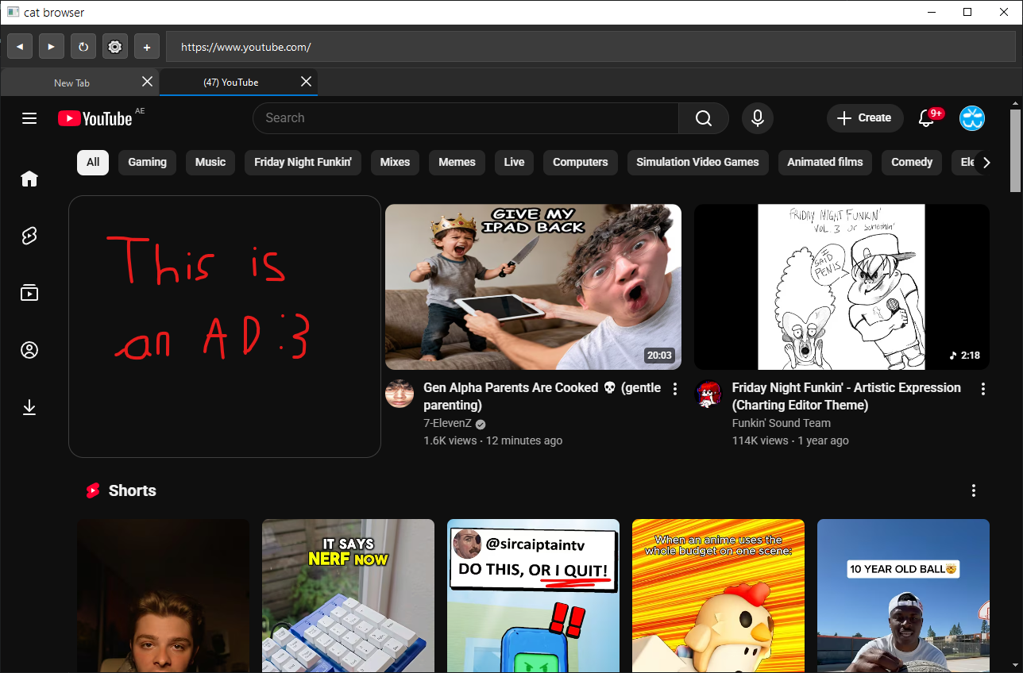Image resolution: width=1023 pixels, height=673 pixels.
Task: Filter by the Animated films chip
Action: [825, 162]
